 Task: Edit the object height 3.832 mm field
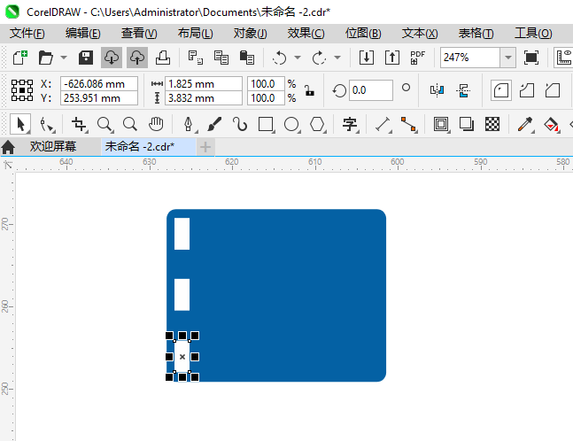204,98
